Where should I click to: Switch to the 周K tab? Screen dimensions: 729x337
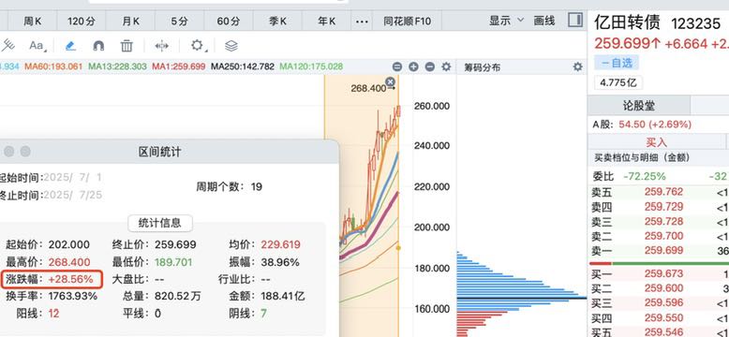click(33, 21)
